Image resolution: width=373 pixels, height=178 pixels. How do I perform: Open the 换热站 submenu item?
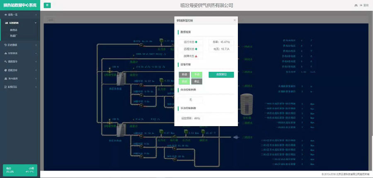[14, 30]
